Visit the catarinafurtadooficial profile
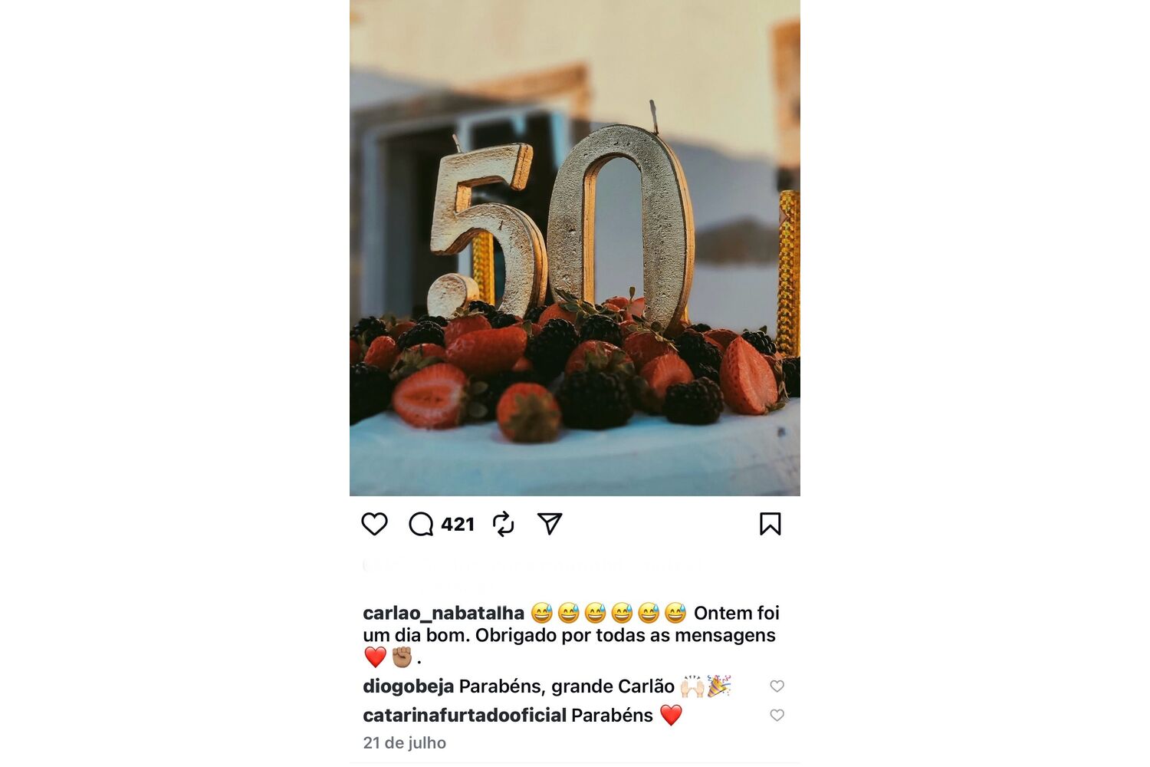This screenshot has height=767, width=1150. click(465, 715)
